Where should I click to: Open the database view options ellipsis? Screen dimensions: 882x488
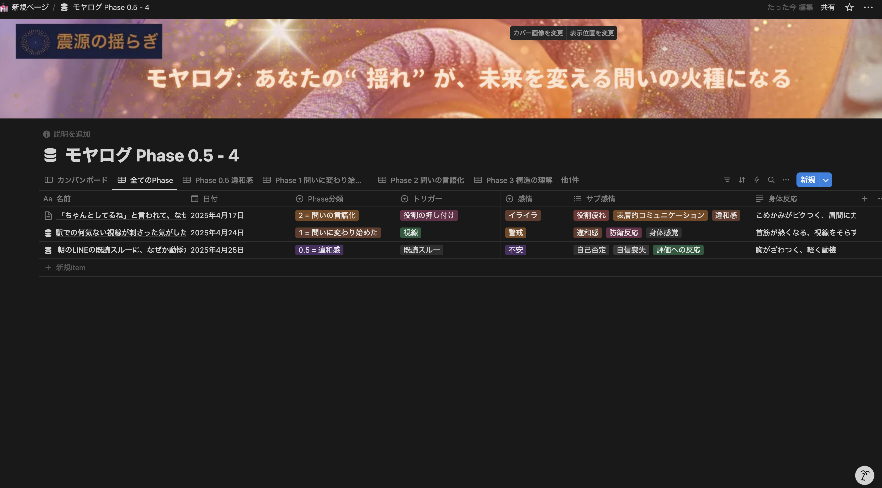[x=786, y=180]
